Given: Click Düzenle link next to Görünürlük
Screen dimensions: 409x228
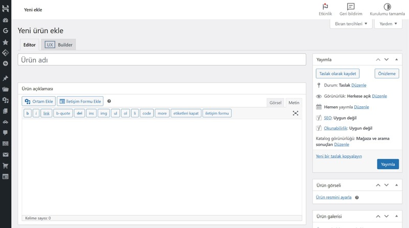Looking at the screenshot, I should pyautogui.click(x=379, y=96).
